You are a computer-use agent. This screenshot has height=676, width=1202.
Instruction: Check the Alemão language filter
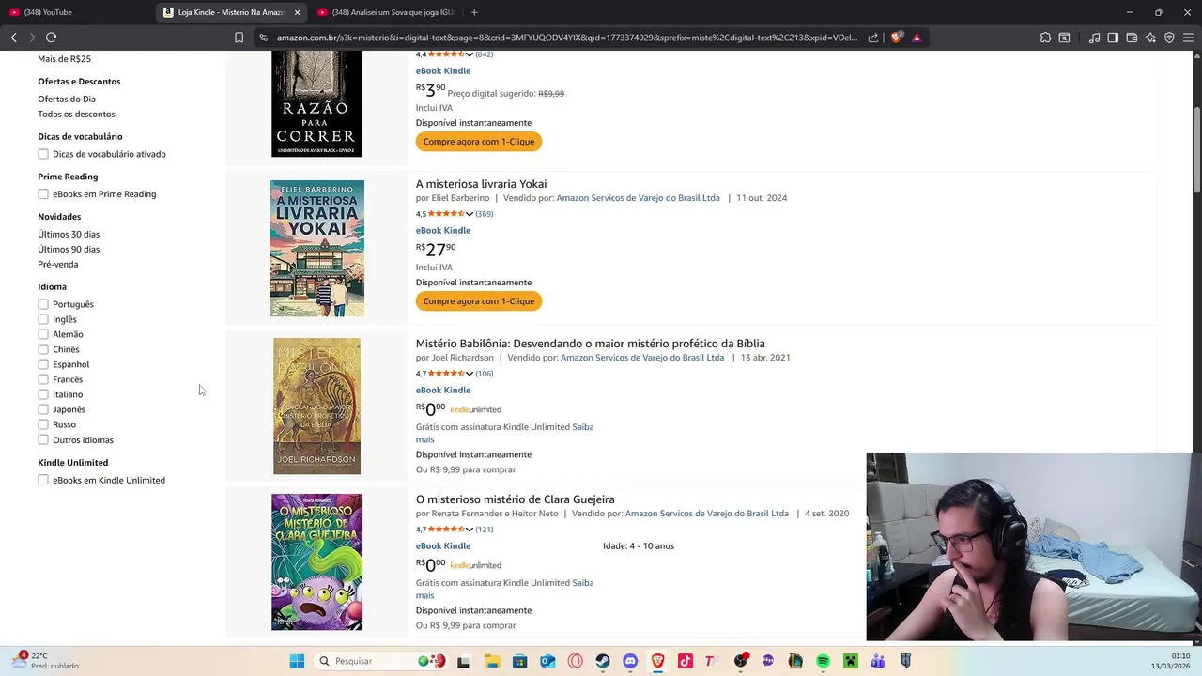43,334
